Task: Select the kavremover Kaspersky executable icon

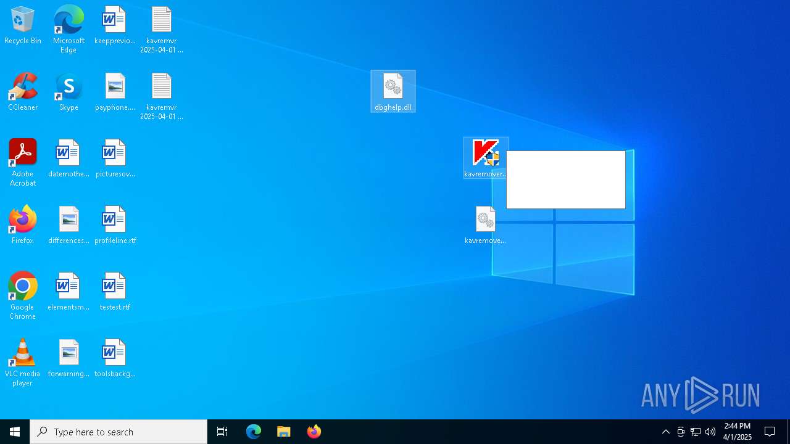Action: [486, 158]
